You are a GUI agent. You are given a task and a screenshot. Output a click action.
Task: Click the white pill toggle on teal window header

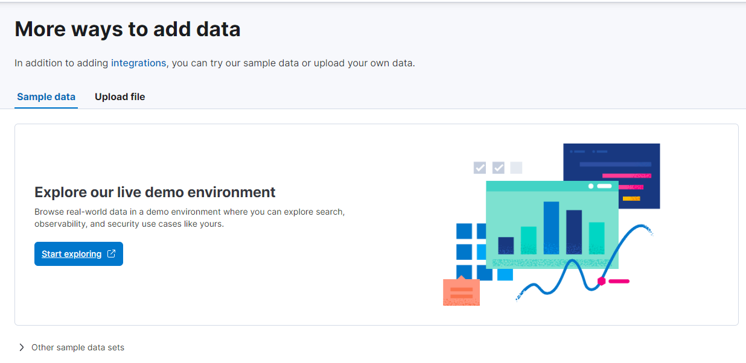pos(604,186)
